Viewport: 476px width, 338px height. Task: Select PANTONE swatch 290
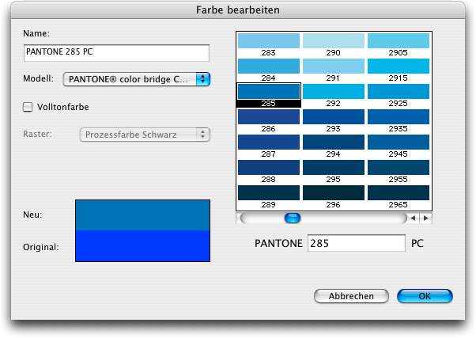[334, 40]
